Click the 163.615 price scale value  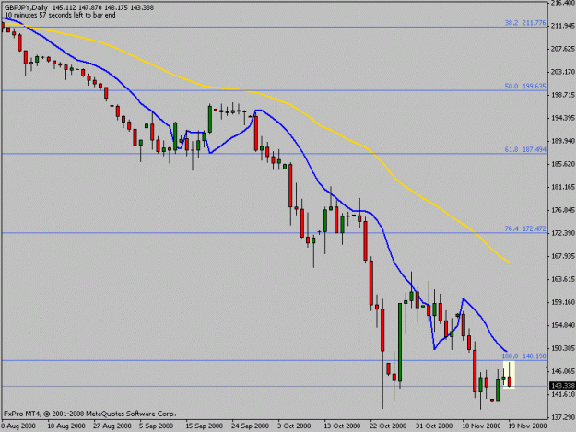(x=563, y=279)
